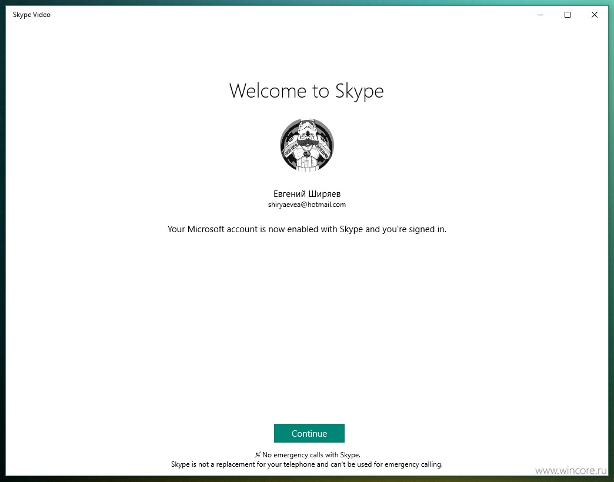Maximize the Skype Video window
The width and height of the screenshot is (614, 482).
tap(568, 15)
